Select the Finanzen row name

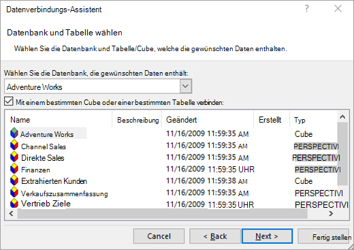pos(35,170)
